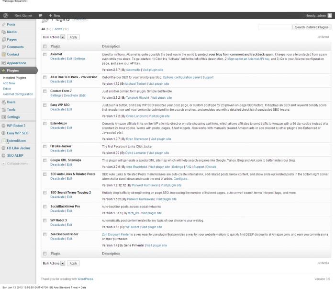
Task: Open Options configuration panel link
Action: click(181, 78)
